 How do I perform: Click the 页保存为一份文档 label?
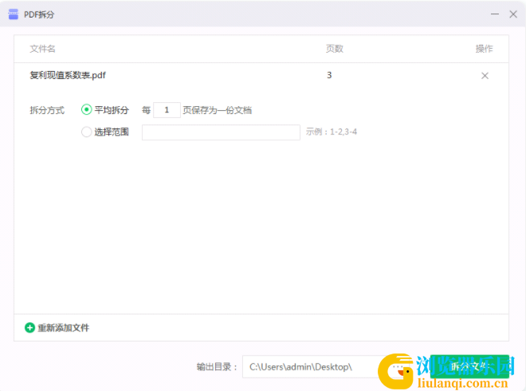(218, 110)
